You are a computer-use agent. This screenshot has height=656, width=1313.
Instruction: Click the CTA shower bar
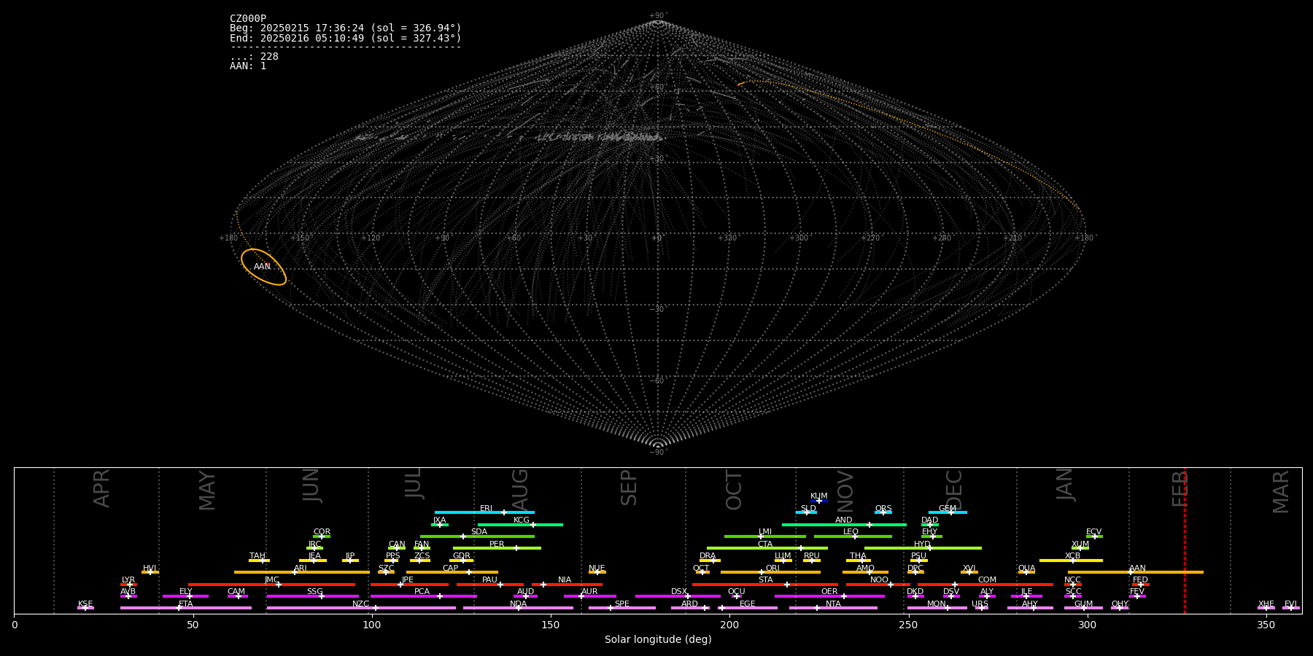pos(767,548)
